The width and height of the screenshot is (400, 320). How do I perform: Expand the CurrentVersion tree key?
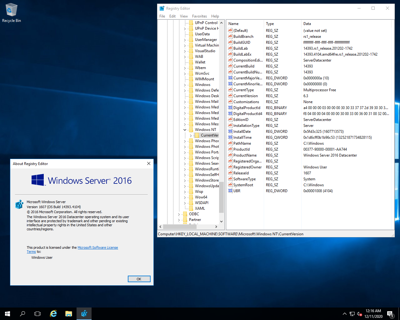[191, 135]
